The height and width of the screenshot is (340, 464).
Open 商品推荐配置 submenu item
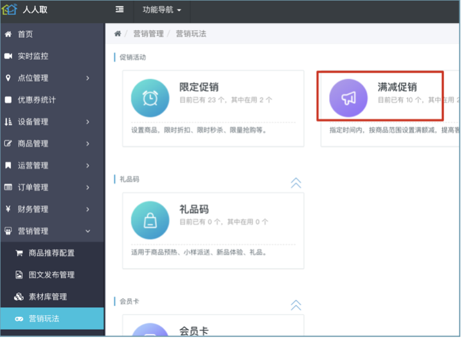point(53,253)
